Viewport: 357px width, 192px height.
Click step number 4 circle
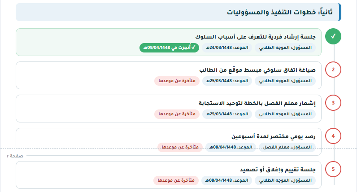[333, 136]
